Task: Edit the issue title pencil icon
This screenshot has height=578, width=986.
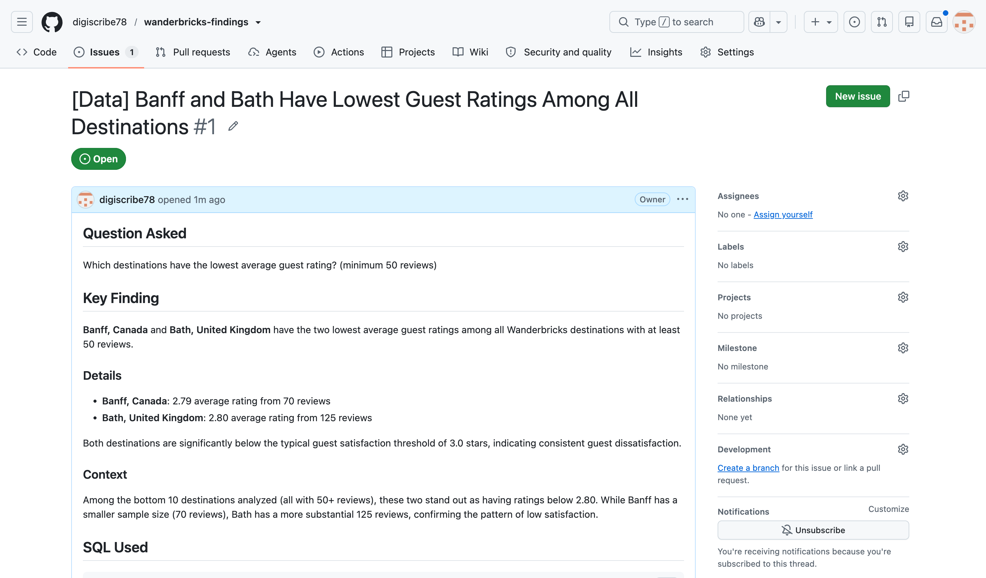Action: coord(233,126)
